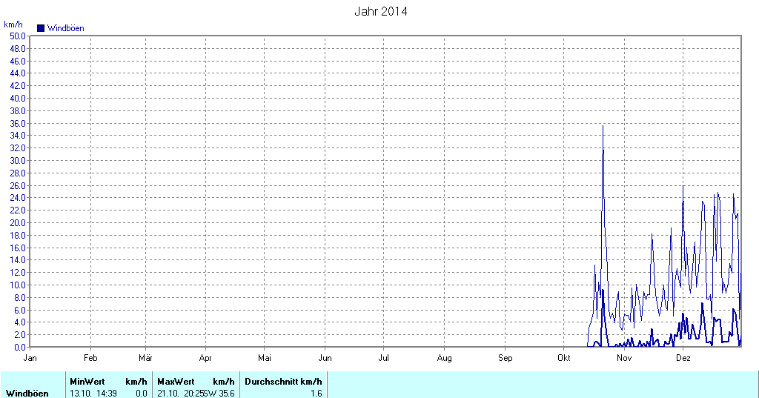Select the Okt month label
This screenshot has height=398, width=759.
[563, 358]
